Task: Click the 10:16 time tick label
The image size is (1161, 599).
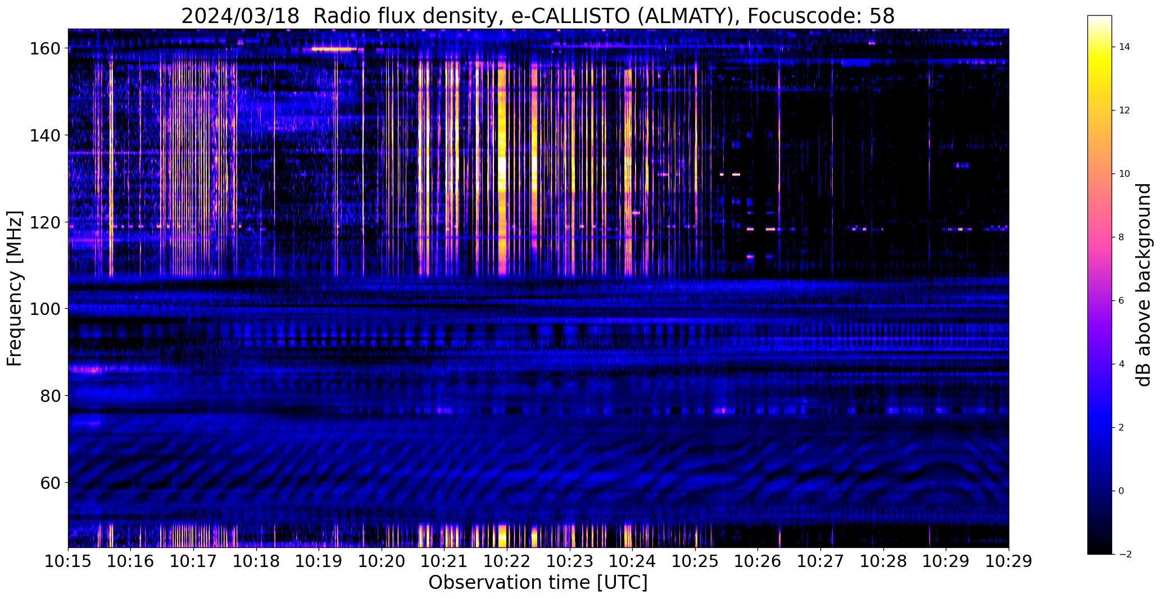Action: (x=131, y=561)
